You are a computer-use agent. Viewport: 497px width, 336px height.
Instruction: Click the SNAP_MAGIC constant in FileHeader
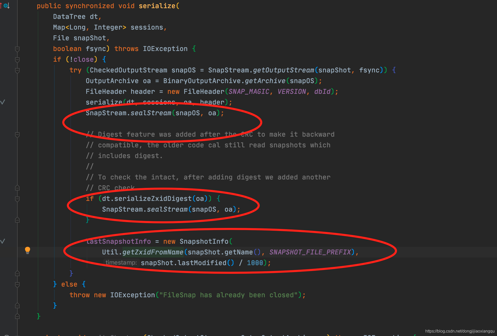(x=249, y=92)
